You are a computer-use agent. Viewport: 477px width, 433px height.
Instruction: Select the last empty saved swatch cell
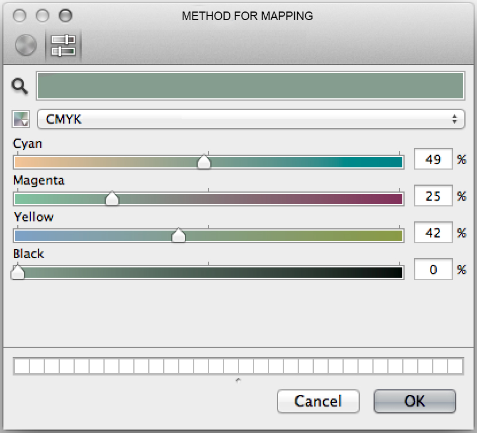[455, 366]
